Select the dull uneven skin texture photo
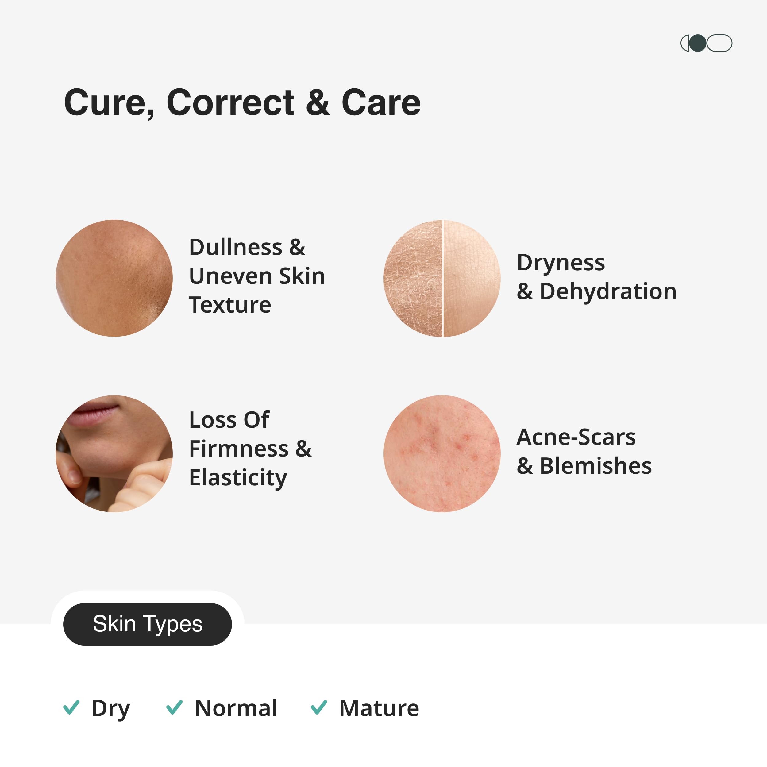 click(x=114, y=278)
